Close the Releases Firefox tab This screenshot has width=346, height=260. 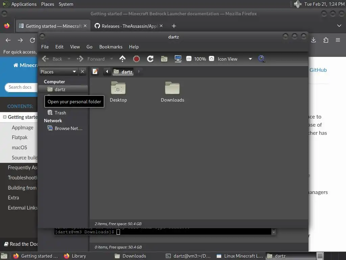point(161,26)
